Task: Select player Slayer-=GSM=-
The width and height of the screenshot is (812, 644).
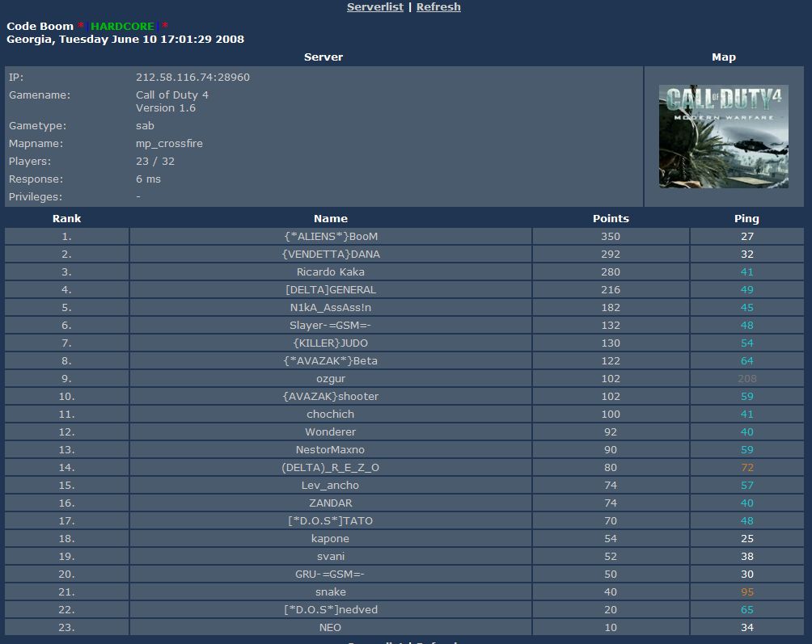Action: (331, 326)
